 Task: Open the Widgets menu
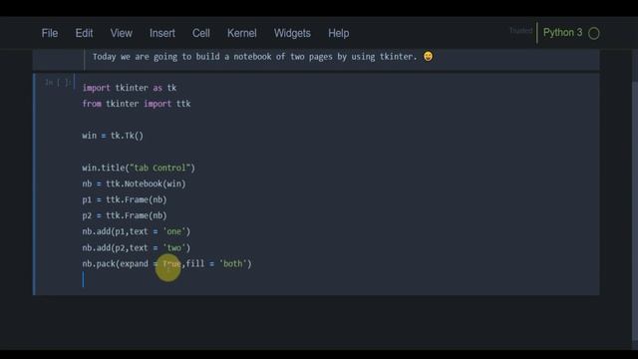point(292,33)
